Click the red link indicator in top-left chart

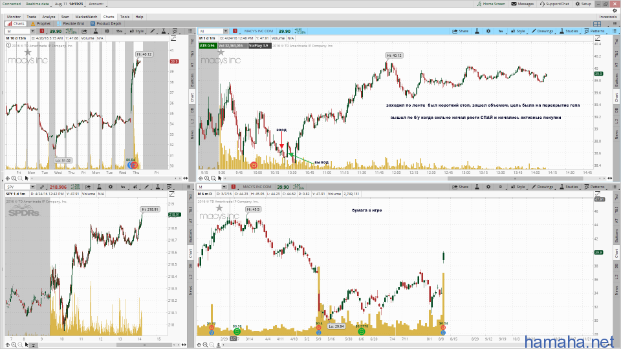click(x=42, y=31)
